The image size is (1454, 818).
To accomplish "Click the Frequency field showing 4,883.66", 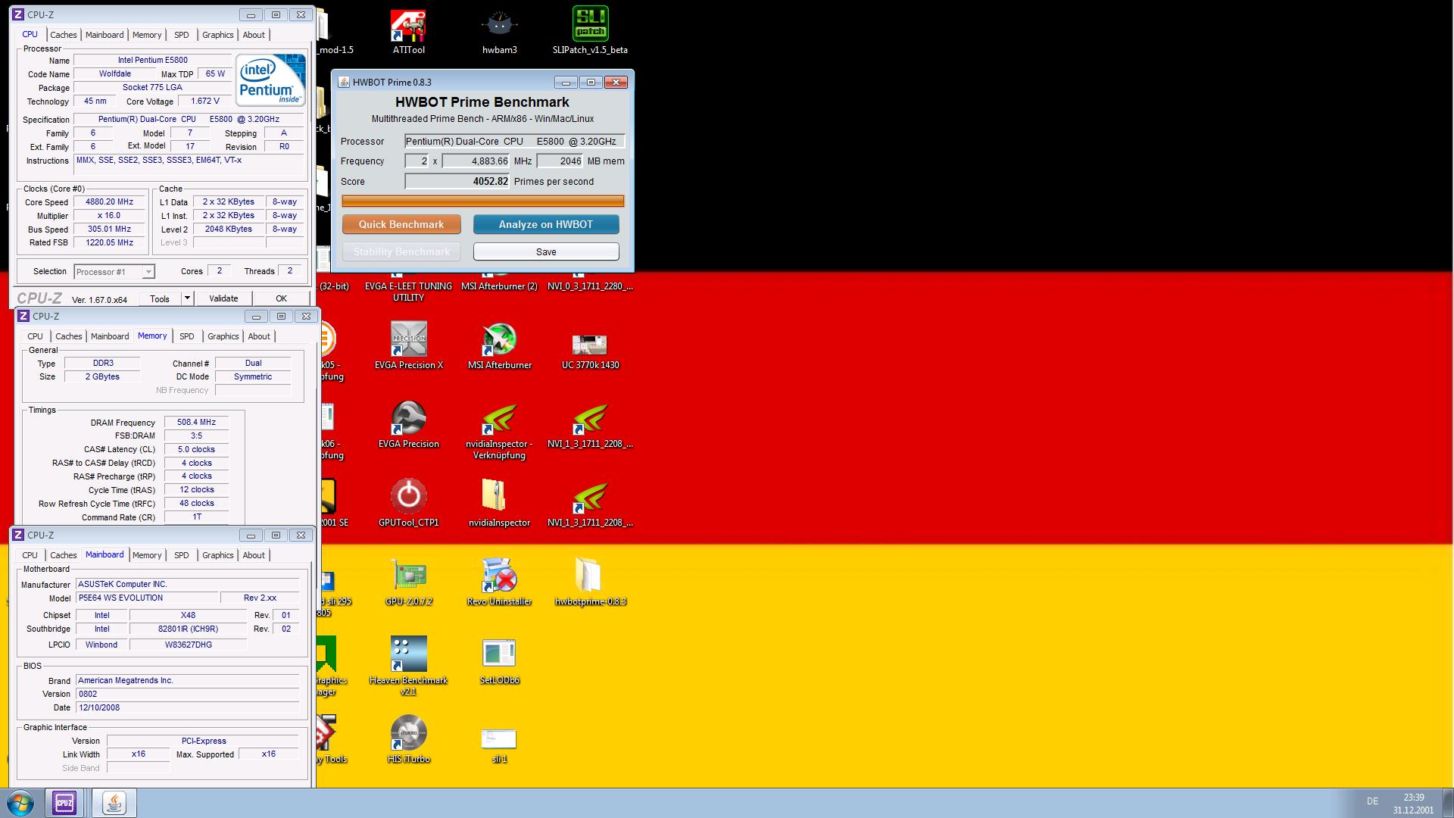I will 476,161.
